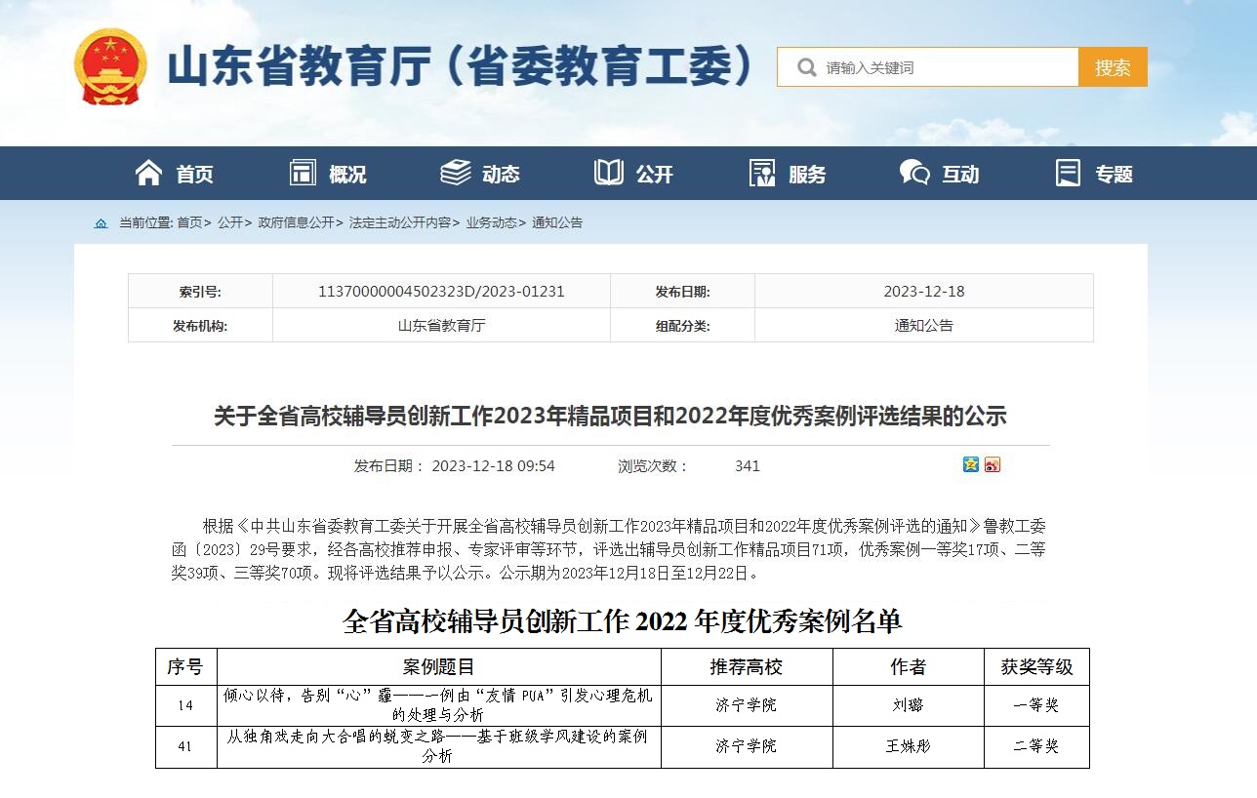Open the 互动 navigation menu item
Screen dimensions: 1257x798
coord(959,175)
